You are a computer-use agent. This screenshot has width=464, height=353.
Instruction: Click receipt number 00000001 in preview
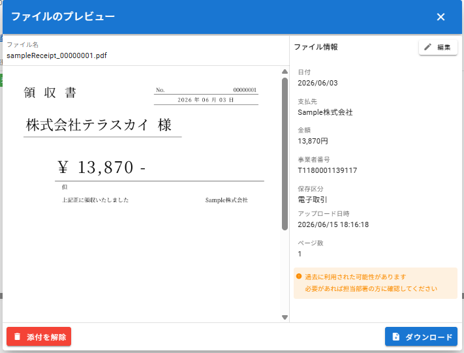click(245, 90)
